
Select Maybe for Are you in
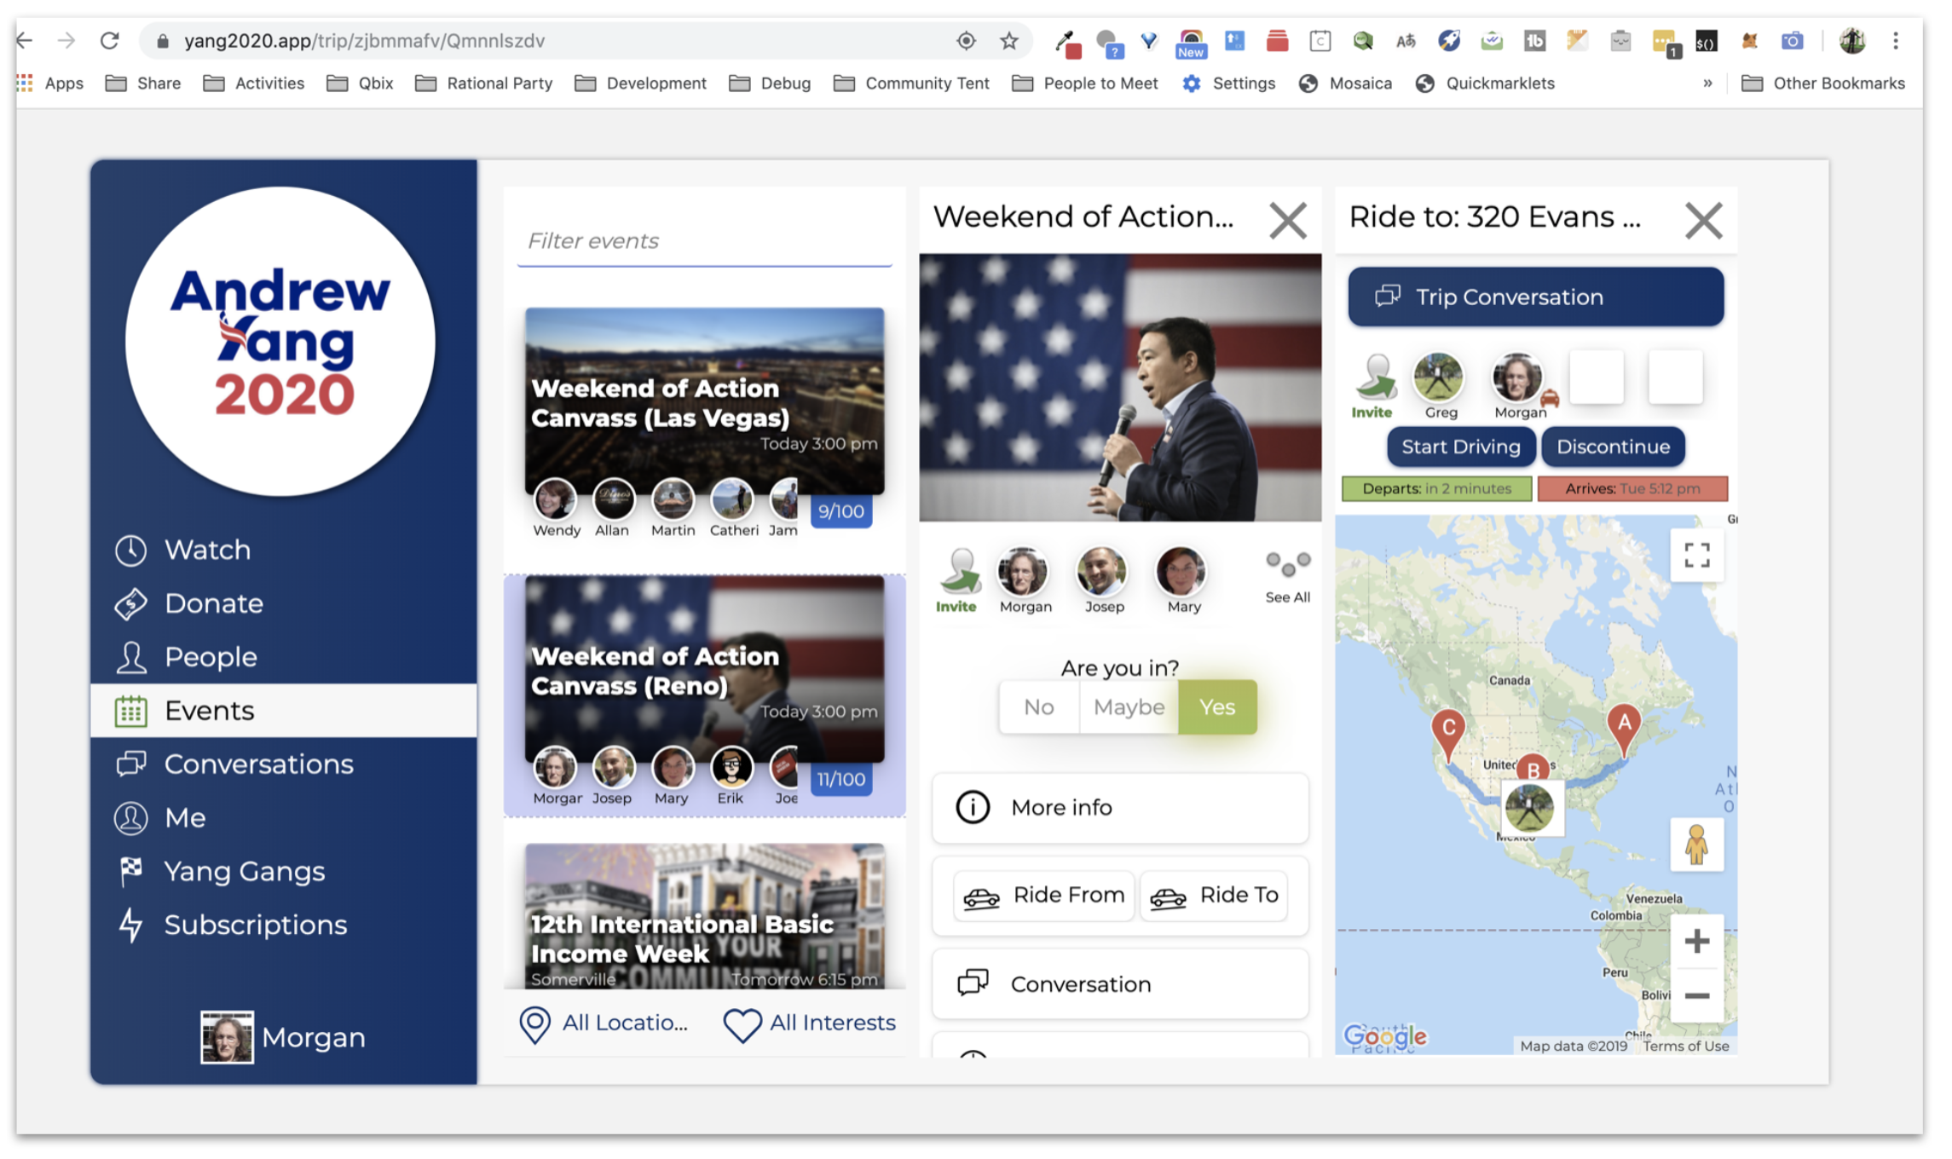(1129, 707)
